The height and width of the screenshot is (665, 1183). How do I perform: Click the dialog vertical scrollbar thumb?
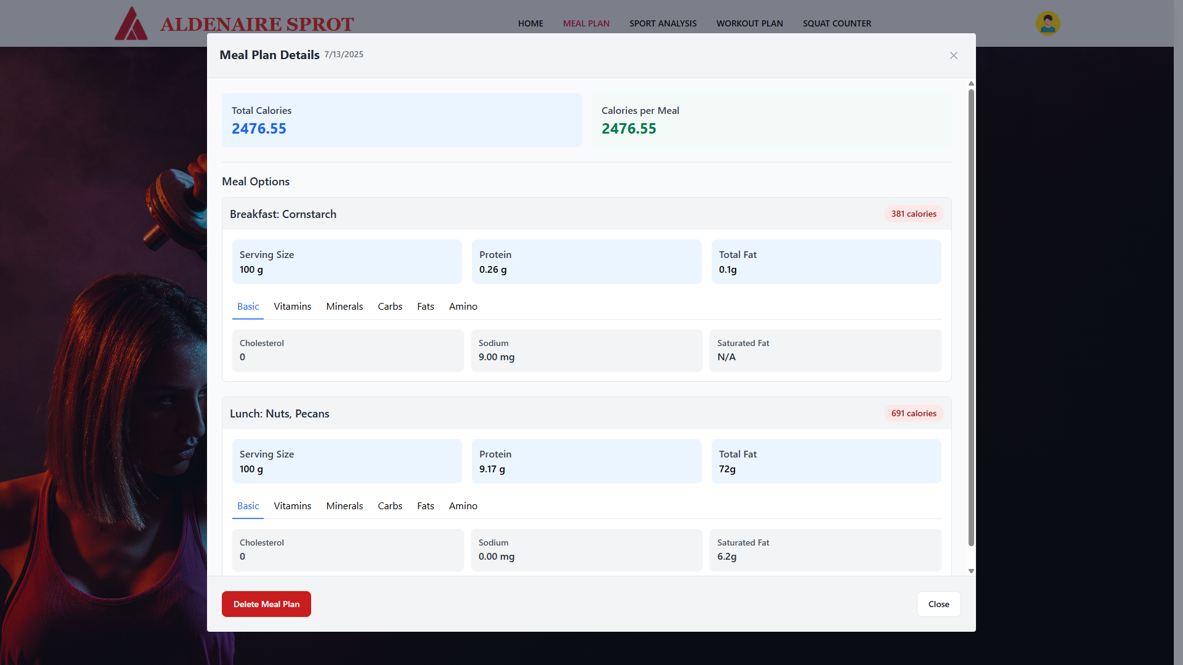(x=971, y=317)
